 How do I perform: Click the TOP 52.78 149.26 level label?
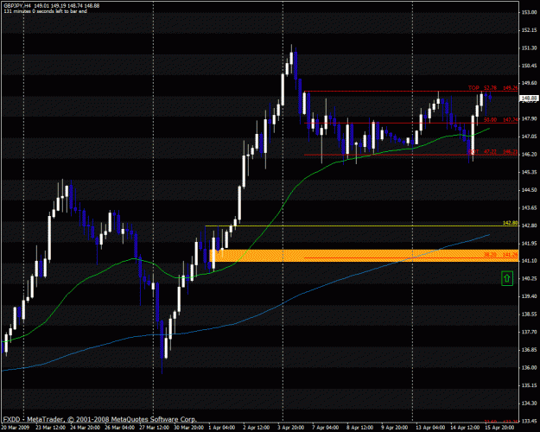pos(492,88)
